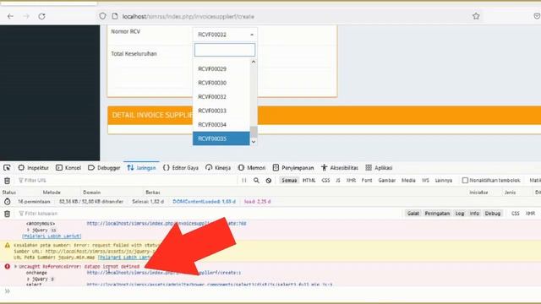Screen dimensions: 541x304
Task: Clear console output with the trash icon
Action: point(7,214)
